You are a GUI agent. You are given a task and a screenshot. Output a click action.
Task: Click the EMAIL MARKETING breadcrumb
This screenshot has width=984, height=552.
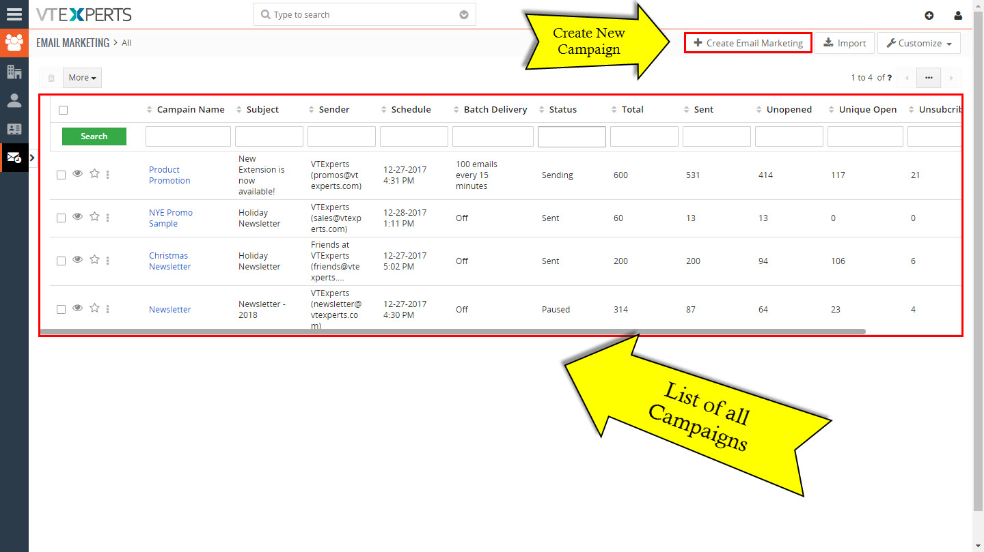[x=73, y=43]
